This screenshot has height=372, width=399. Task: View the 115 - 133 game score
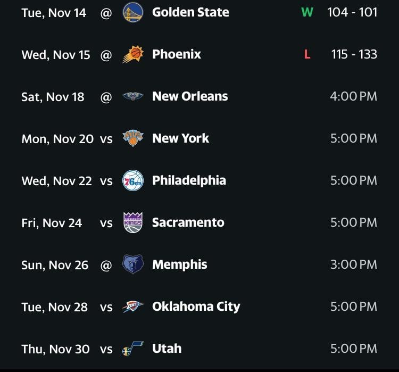click(354, 54)
